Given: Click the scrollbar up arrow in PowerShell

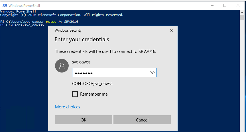Looking at the screenshot, I should 243,13.
